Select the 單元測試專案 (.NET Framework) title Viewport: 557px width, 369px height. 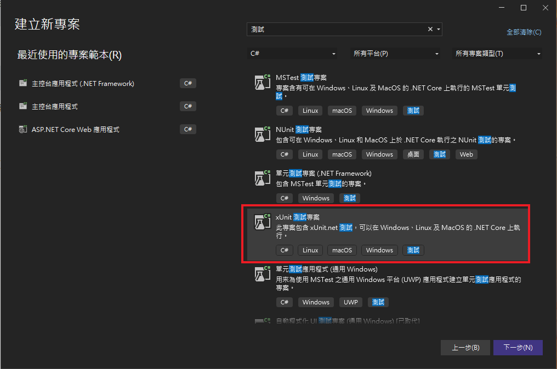[x=323, y=174]
